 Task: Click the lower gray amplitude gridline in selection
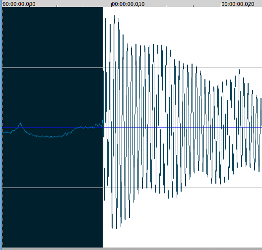pos(52,187)
